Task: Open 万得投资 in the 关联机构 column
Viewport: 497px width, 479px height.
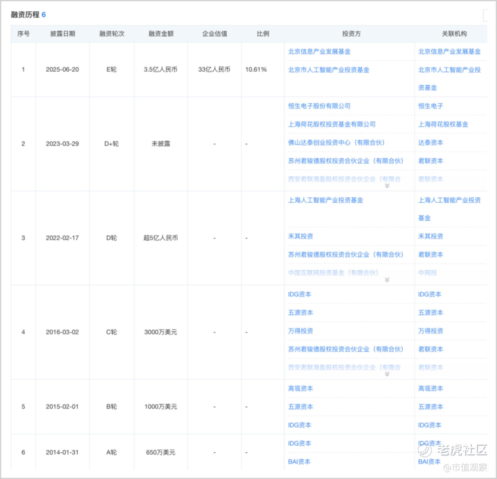Action: tap(430, 331)
